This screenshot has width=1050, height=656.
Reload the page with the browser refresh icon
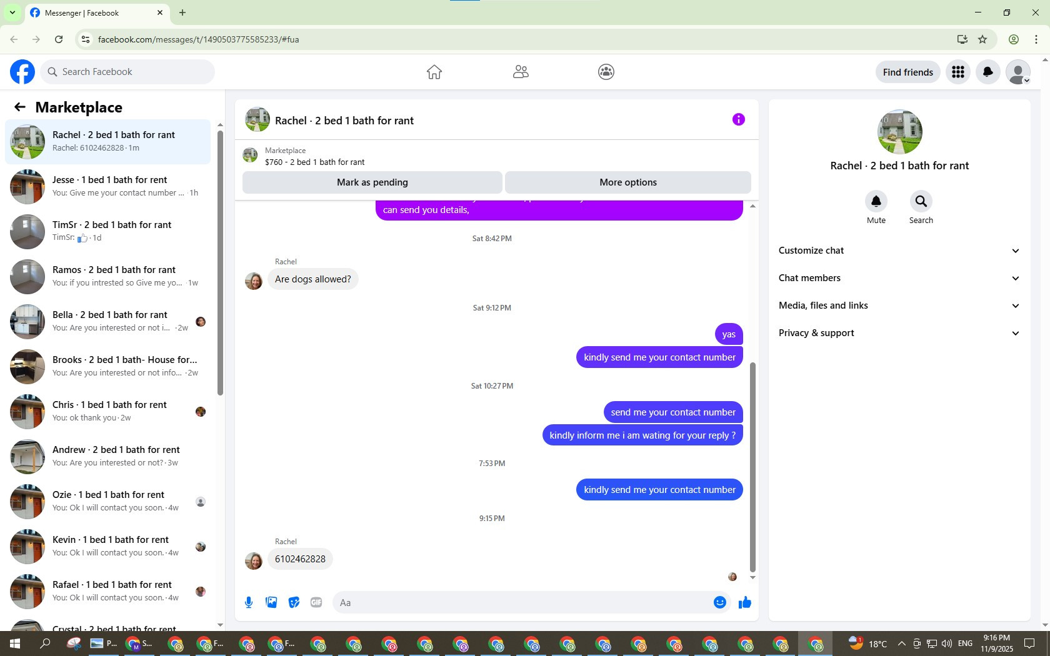click(59, 39)
